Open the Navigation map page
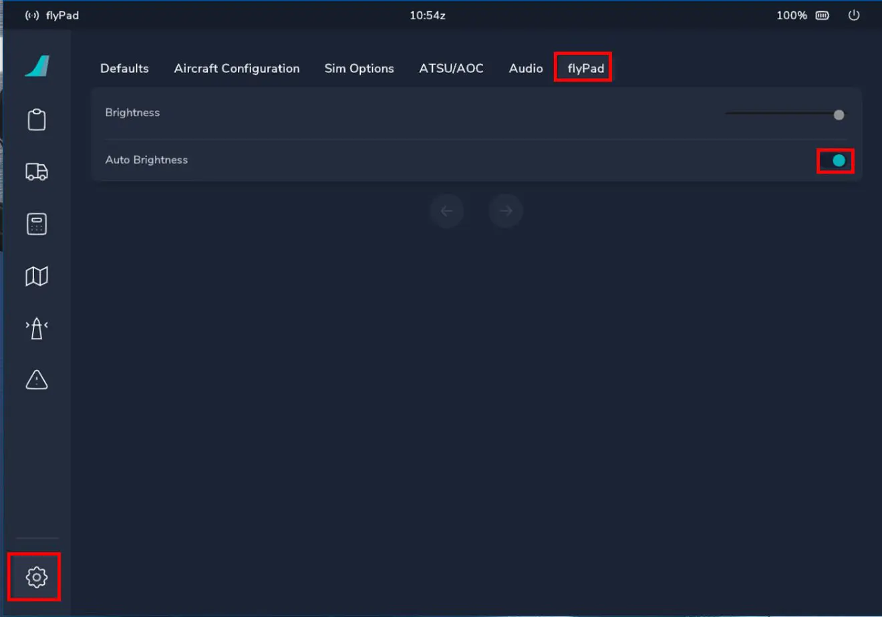Viewport: 882px width, 617px height. pyautogui.click(x=37, y=276)
